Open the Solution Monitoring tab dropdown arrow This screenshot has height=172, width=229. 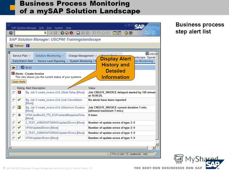click(63, 56)
